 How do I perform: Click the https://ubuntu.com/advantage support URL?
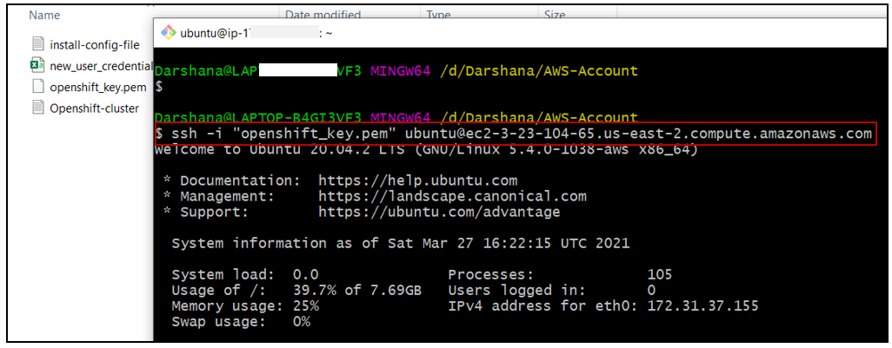click(x=439, y=213)
